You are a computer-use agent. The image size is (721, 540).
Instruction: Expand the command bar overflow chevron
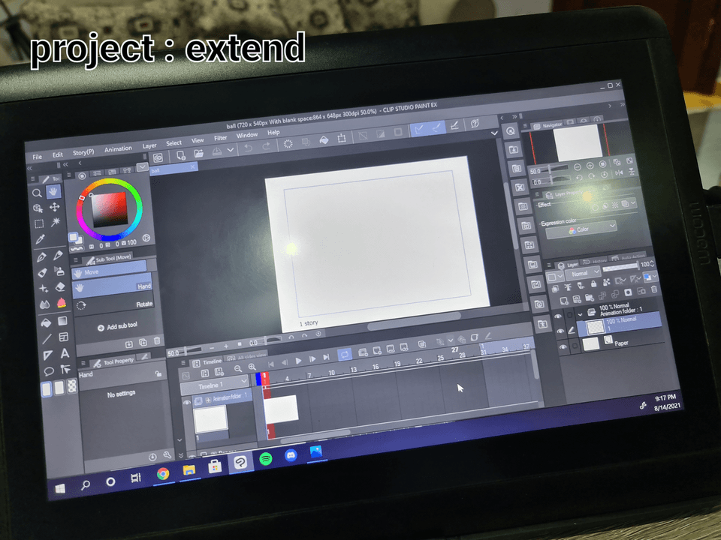pos(494,133)
